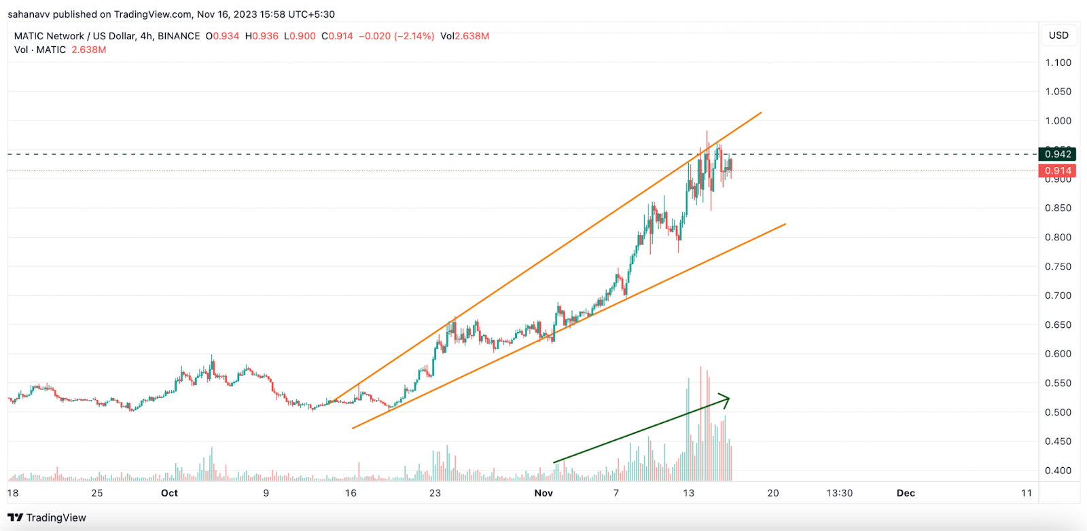Image resolution: width=1087 pixels, height=531 pixels.
Task: Click the 0.550 price axis value
Action: point(1058,383)
